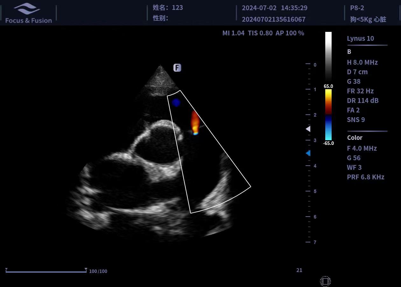Click the Focus & Fusion logo
This screenshot has height=287, width=401.
pos(28,13)
